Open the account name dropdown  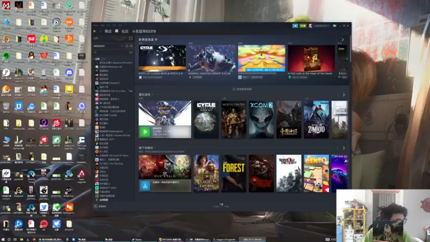pyautogui.click(x=321, y=26)
